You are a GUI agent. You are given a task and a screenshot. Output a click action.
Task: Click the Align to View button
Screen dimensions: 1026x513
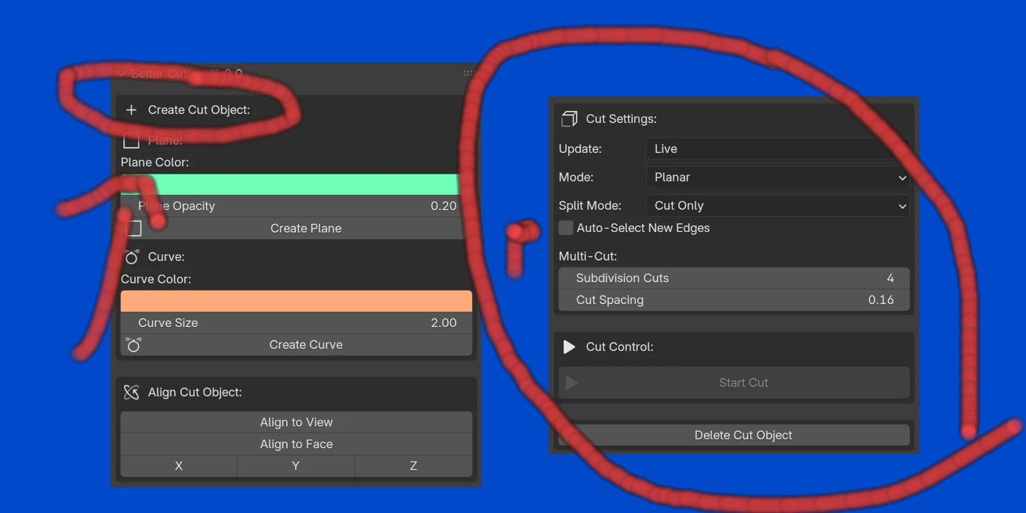pyautogui.click(x=296, y=423)
